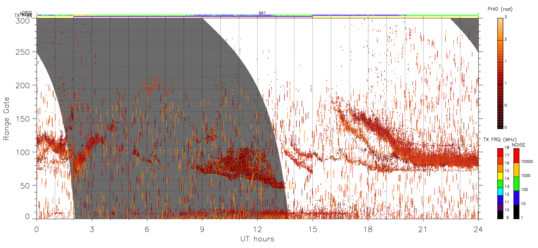
Task: Select the yellow NOISE swatch between 1000 and 10000
Action: (516, 170)
